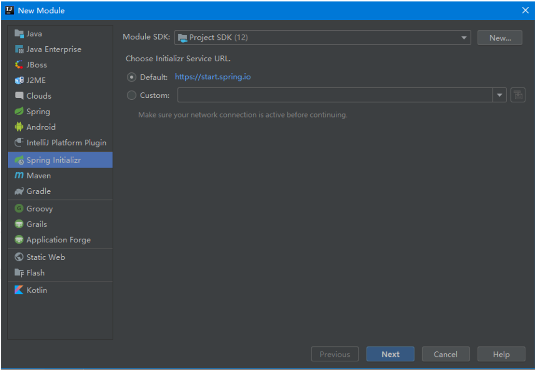Click the Groovy green circle icon

(x=19, y=208)
